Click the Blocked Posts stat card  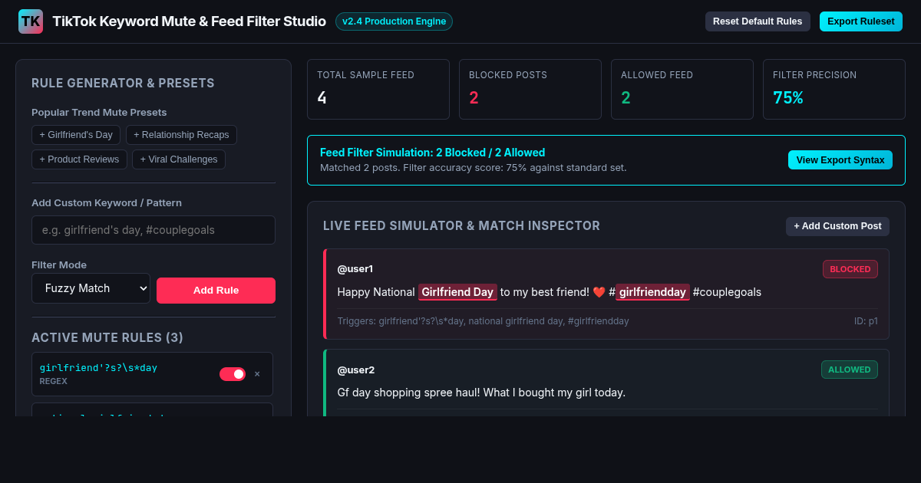point(530,90)
